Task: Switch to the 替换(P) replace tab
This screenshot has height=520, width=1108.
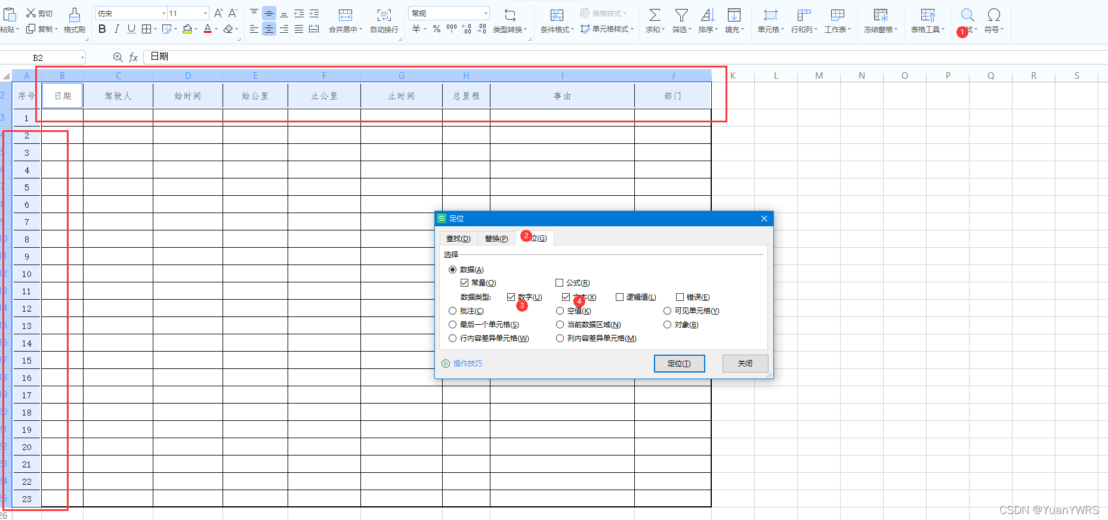Action: [496, 239]
